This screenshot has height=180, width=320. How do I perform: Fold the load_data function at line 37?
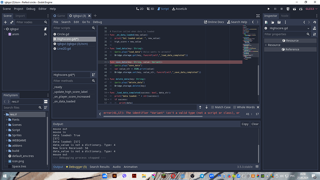coord(108,48)
